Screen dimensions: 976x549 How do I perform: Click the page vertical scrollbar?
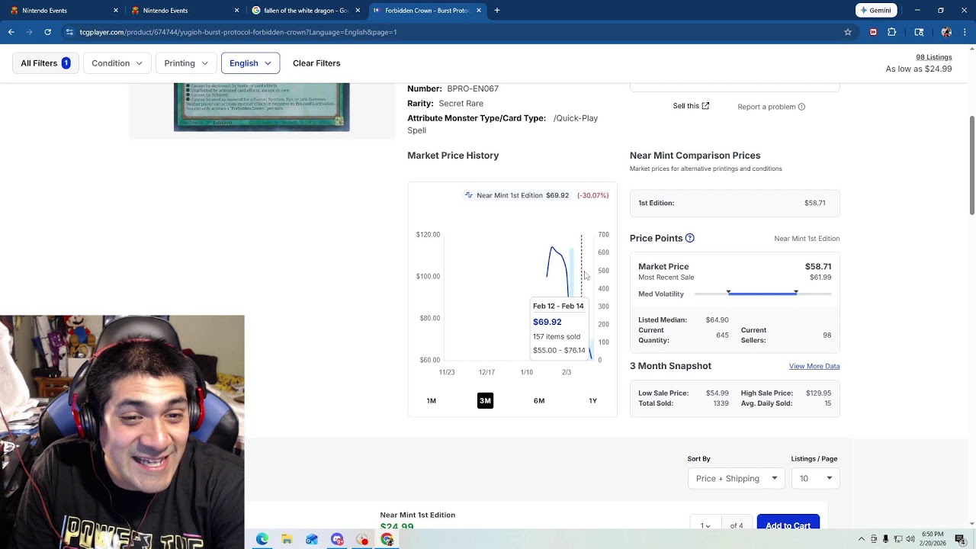(x=971, y=165)
